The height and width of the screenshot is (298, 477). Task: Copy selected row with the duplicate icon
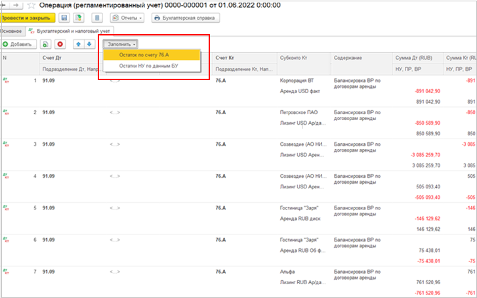[45, 45]
